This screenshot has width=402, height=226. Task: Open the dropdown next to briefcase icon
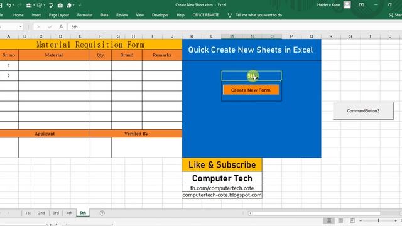[x=34, y=5]
